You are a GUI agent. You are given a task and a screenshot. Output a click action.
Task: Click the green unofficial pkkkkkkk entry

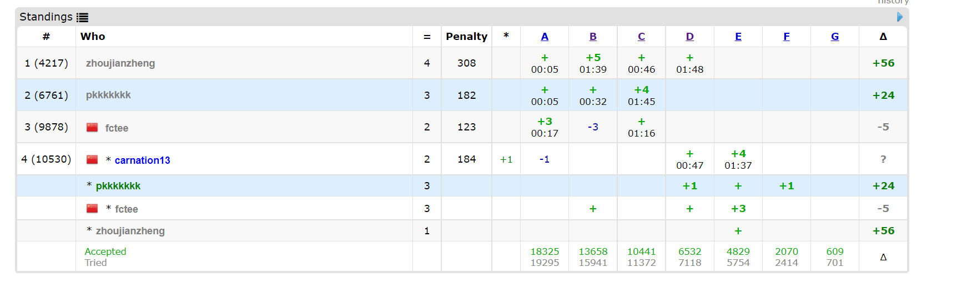tap(118, 186)
